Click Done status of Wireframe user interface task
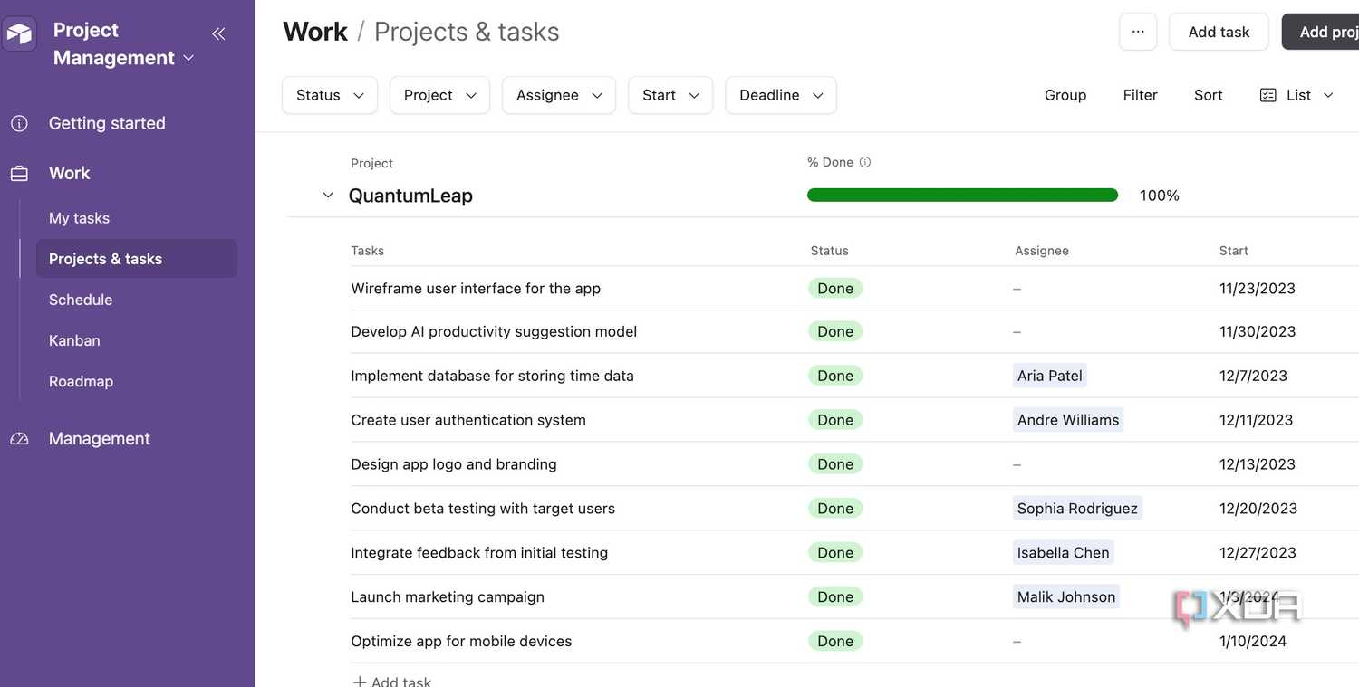 (835, 289)
